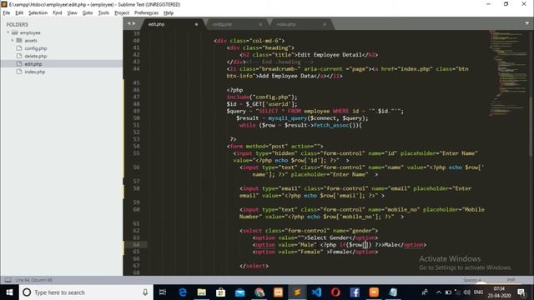Open Microsoft Store from the taskbar
The height and width of the screenshot is (300, 534).
(220, 292)
